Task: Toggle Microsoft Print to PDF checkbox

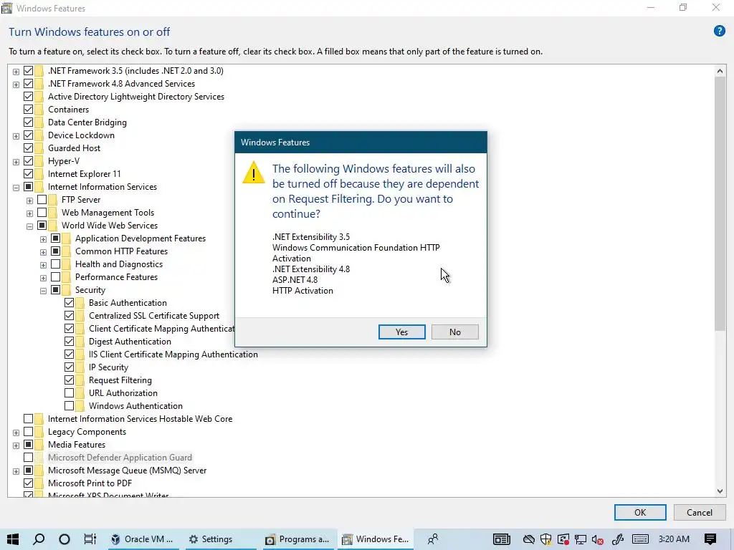Action: tap(28, 483)
